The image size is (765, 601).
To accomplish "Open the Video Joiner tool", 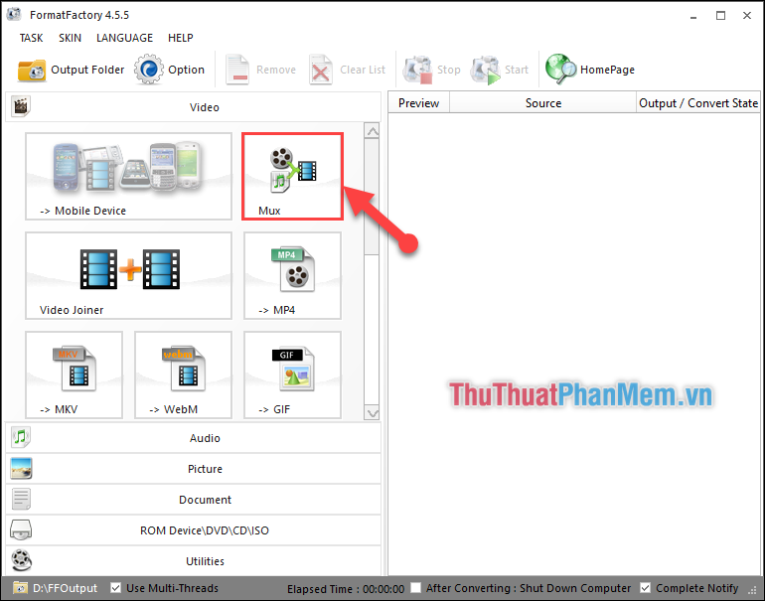I will 128,275.
